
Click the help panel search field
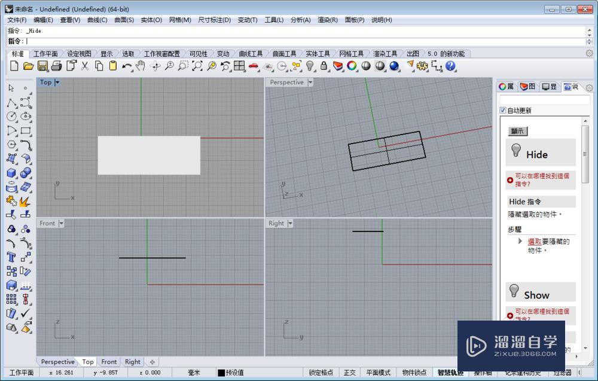(x=545, y=100)
